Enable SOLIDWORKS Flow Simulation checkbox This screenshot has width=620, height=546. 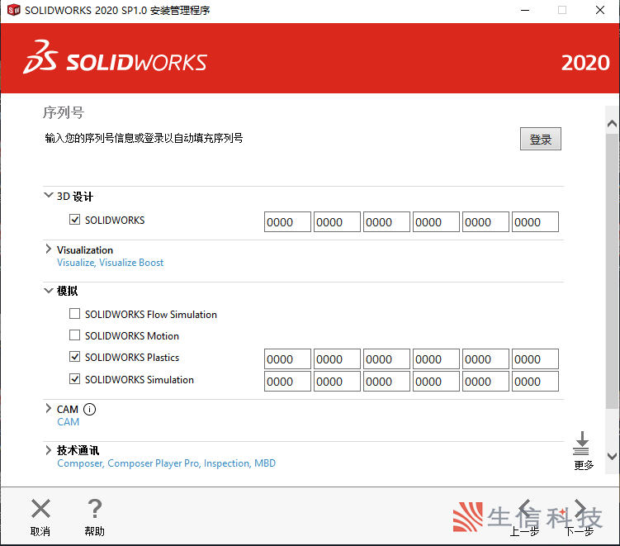click(x=75, y=314)
